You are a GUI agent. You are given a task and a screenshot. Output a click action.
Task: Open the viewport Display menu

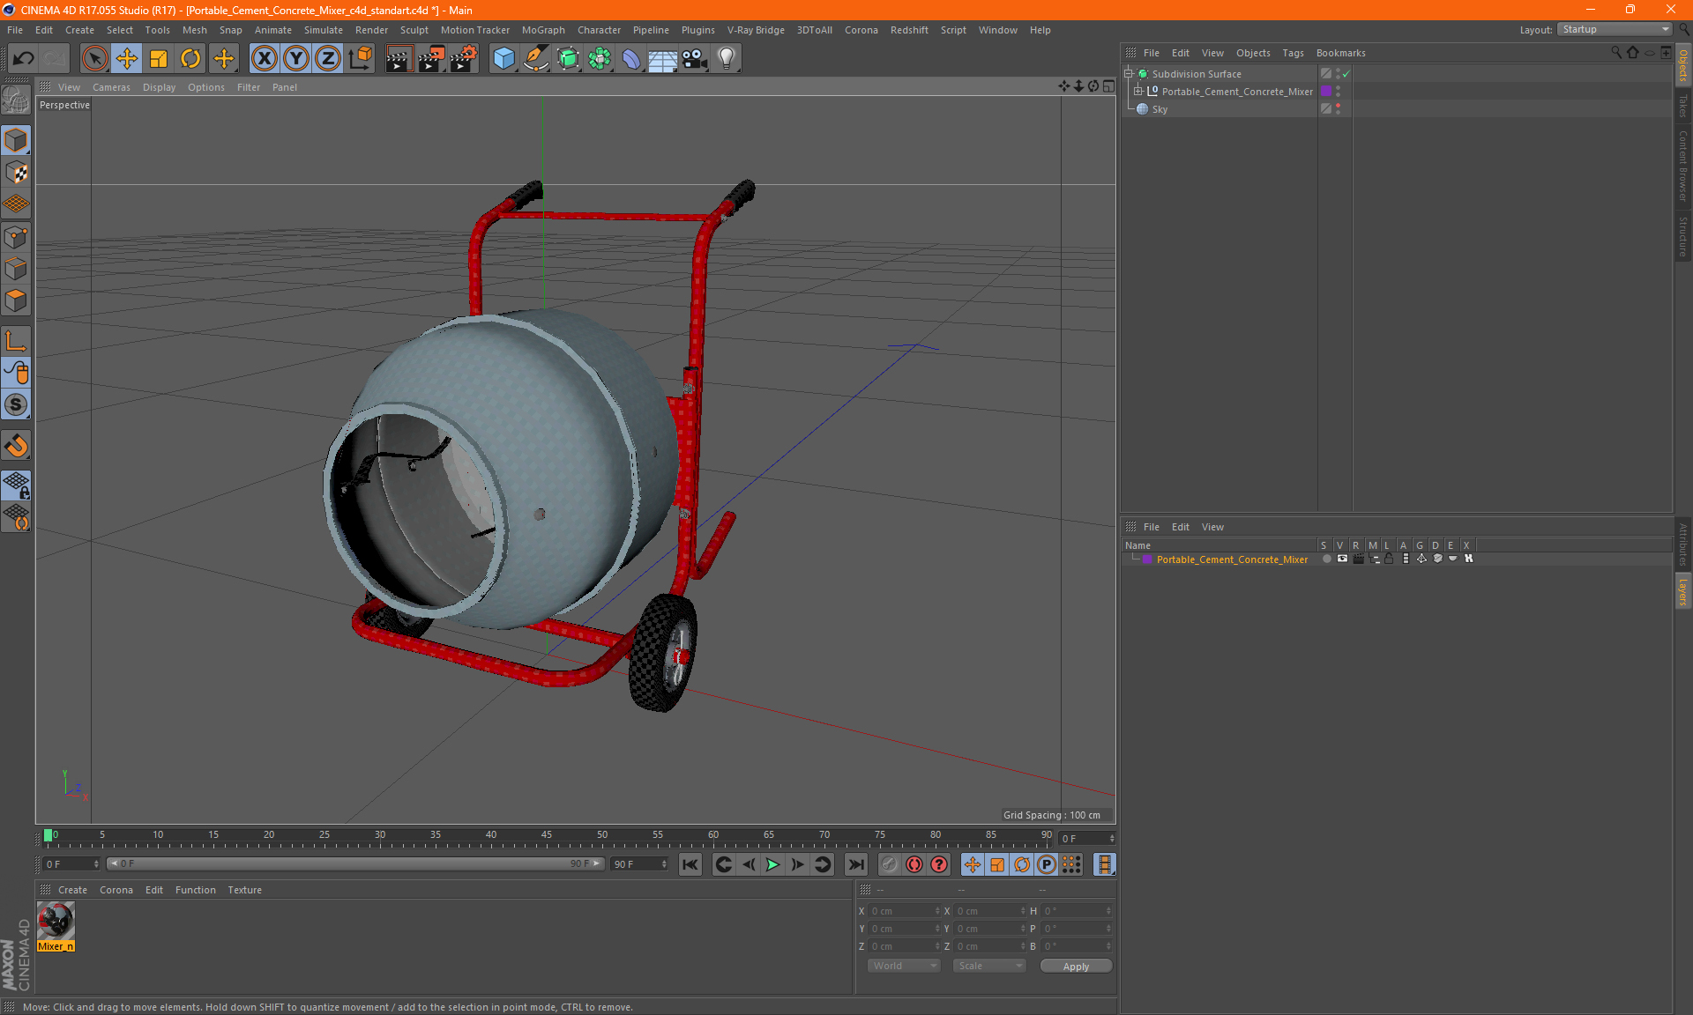pyautogui.click(x=159, y=87)
